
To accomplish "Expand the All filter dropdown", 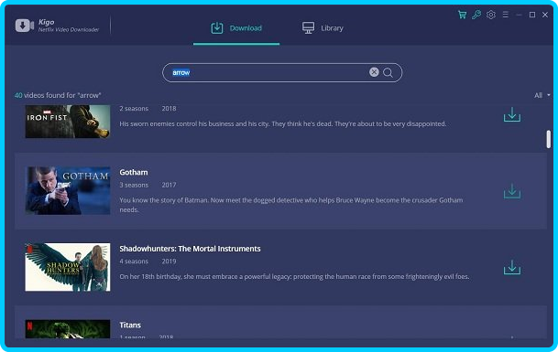I will [x=542, y=95].
